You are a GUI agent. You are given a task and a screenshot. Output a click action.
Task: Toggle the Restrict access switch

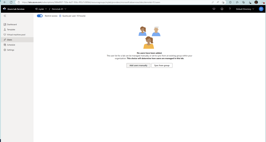pos(40,16)
